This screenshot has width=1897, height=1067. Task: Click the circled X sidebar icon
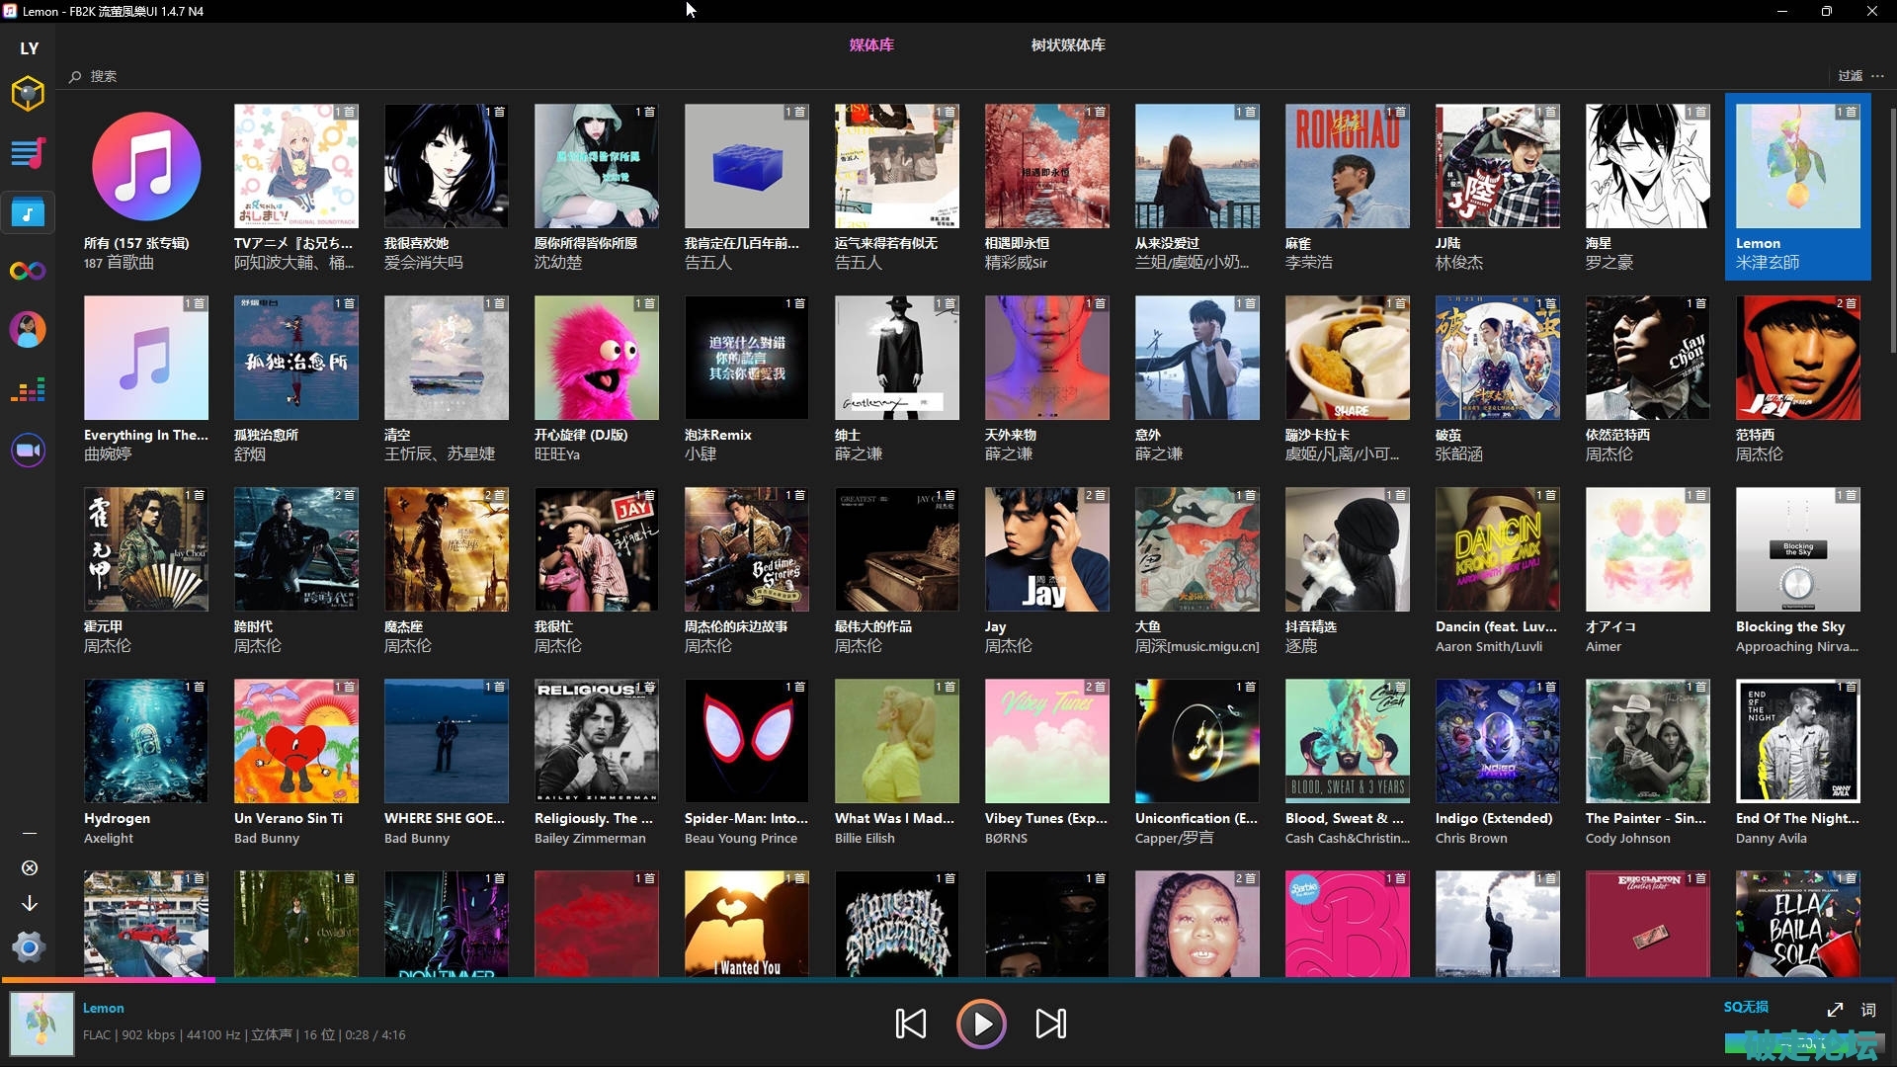tap(30, 867)
